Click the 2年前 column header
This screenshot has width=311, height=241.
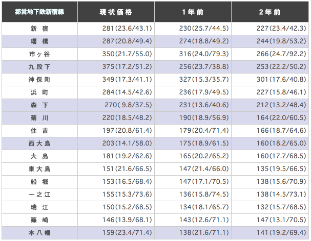click(x=269, y=12)
